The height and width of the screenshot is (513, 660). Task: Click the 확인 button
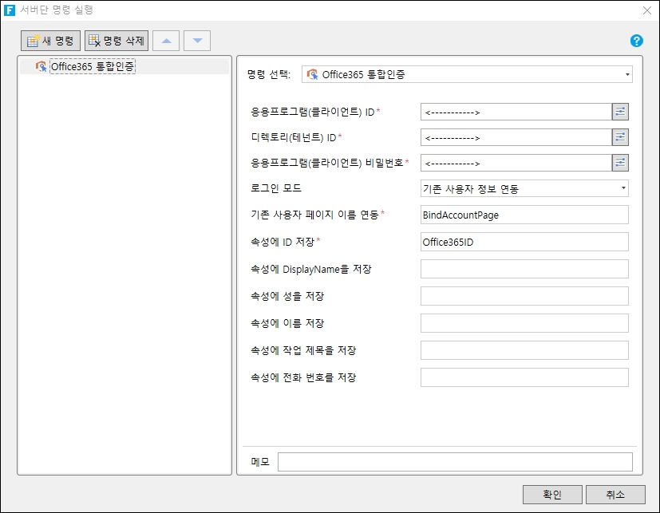552,495
